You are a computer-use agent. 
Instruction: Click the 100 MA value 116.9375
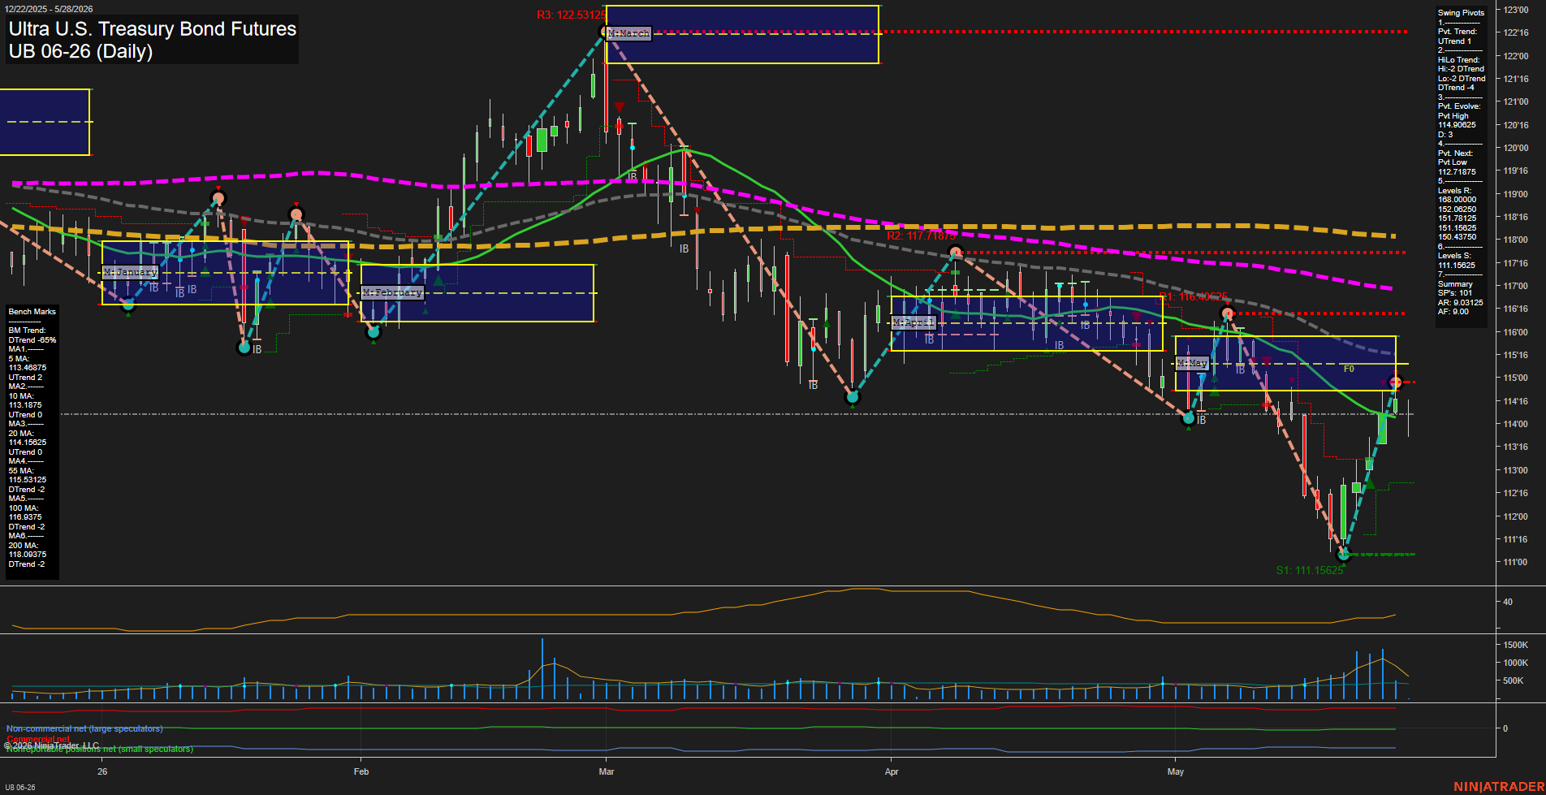(25, 517)
